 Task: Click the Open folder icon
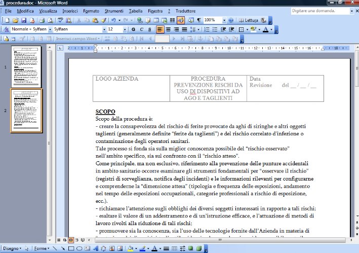(x=15, y=20)
